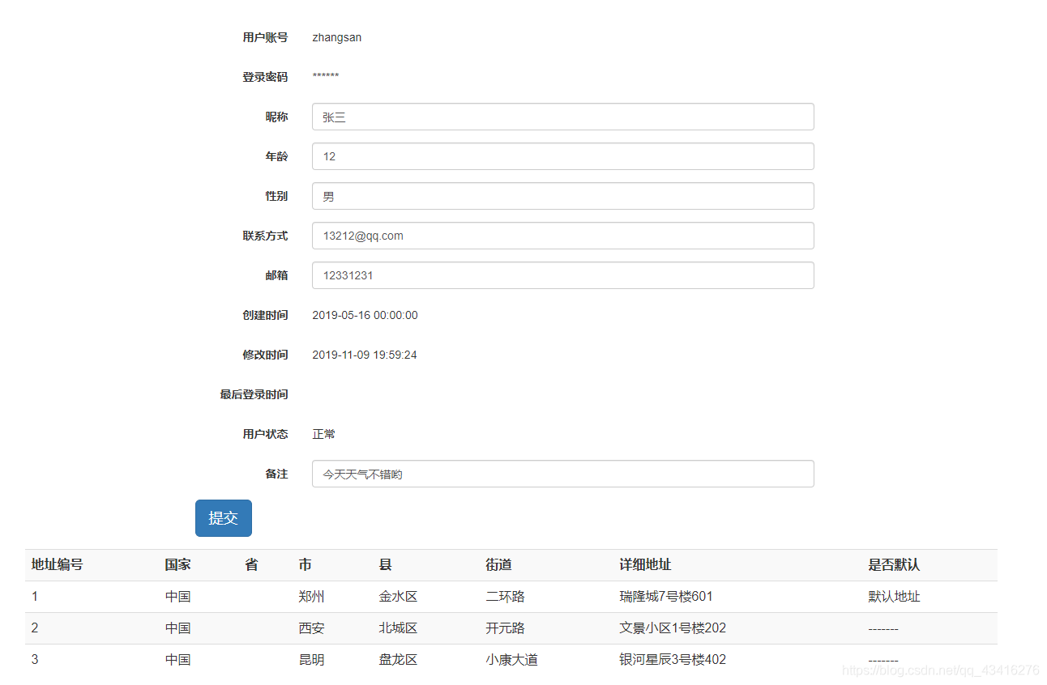
Task: Click the 创建时间 value 2019-05-16 00:00:00
Action: coord(365,315)
